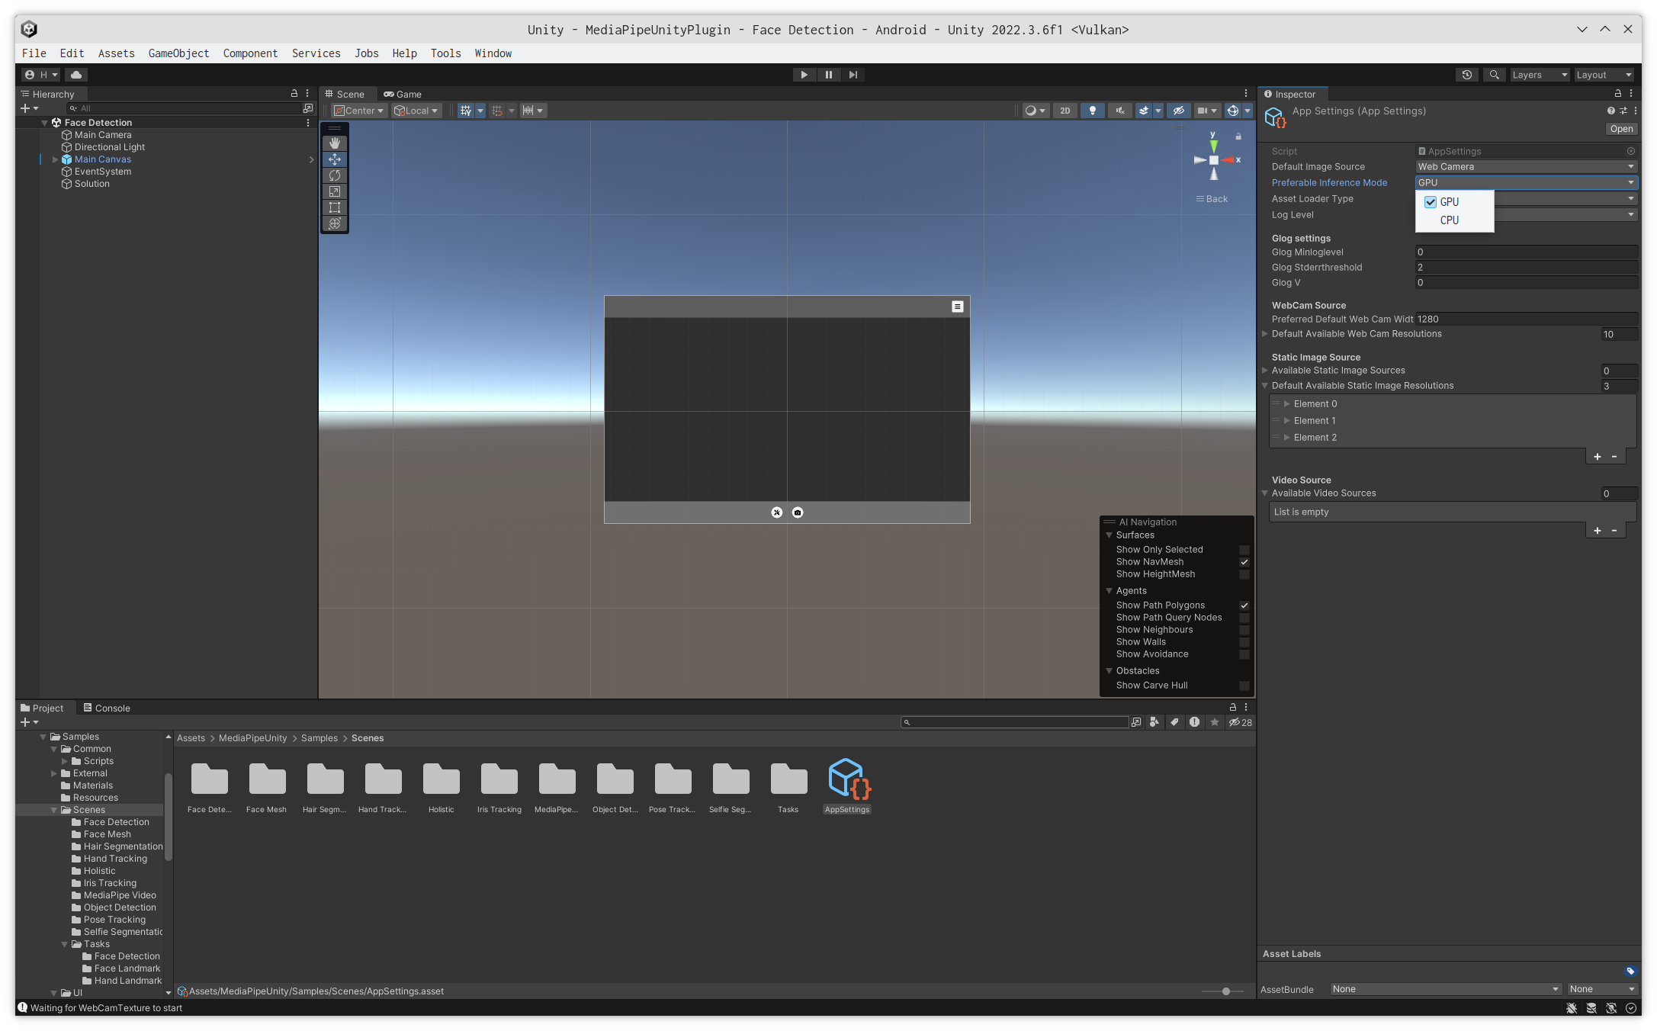
Task: Toggle Show Carve Hull checkbox
Action: [1244, 686]
